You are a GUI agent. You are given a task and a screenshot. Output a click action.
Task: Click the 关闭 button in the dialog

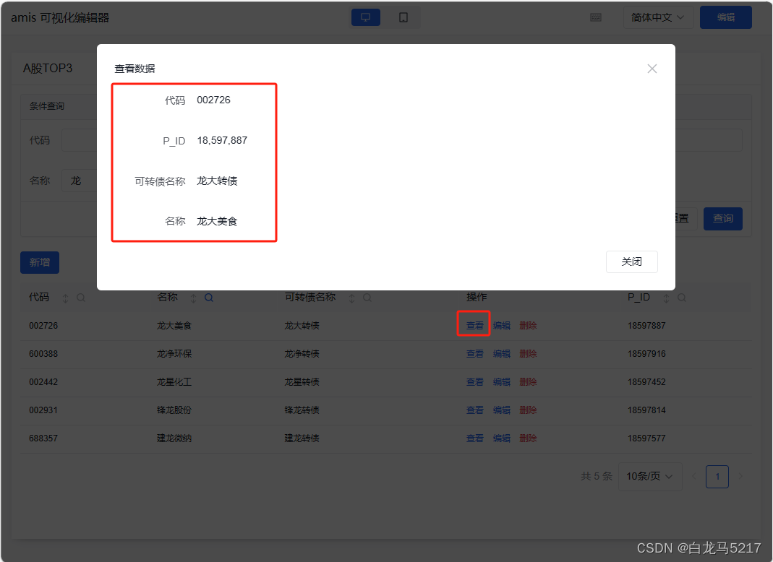pyautogui.click(x=631, y=261)
